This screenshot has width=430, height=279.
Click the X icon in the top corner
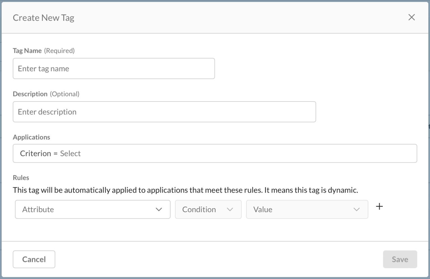[x=412, y=17]
